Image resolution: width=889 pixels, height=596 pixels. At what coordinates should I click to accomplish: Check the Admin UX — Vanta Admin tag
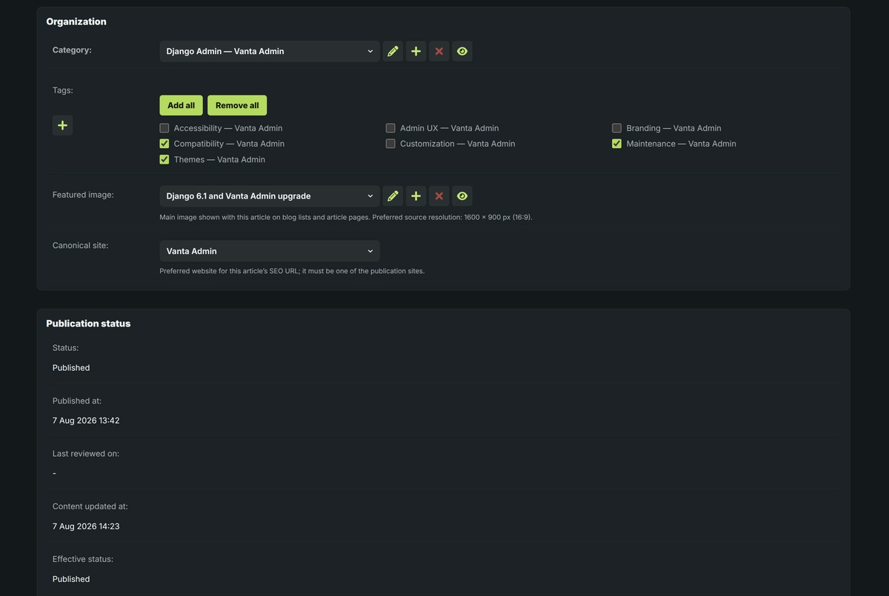pos(390,128)
